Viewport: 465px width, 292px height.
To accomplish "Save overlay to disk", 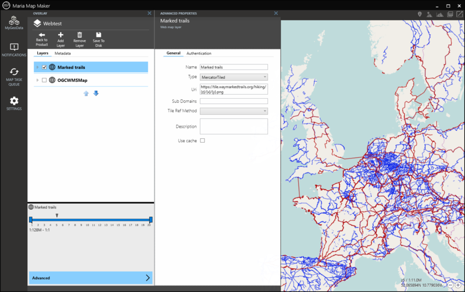I will tap(98, 39).
